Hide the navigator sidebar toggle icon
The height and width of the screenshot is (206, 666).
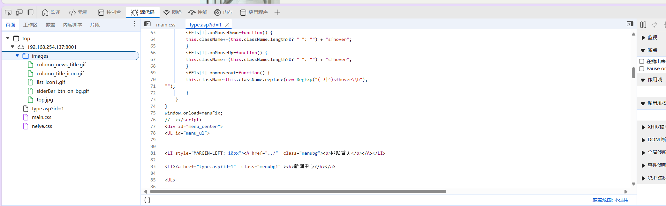148,24
